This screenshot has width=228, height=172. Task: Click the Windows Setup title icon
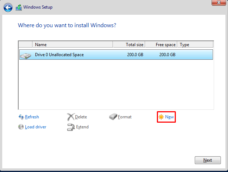(x=19, y=8)
